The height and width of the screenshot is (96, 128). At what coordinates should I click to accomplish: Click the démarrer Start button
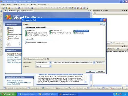tap(8, 94)
